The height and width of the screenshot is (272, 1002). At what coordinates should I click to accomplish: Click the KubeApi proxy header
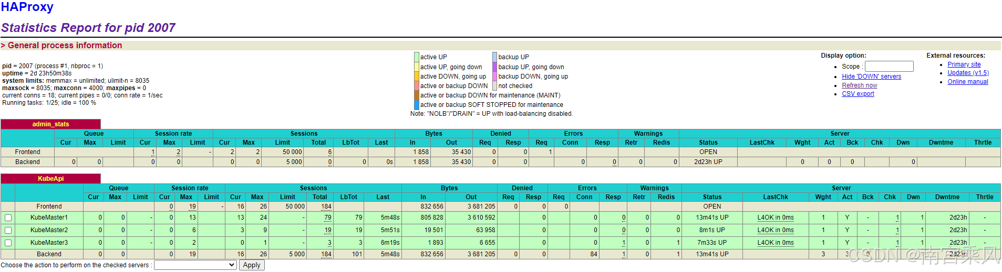(x=50, y=179)
